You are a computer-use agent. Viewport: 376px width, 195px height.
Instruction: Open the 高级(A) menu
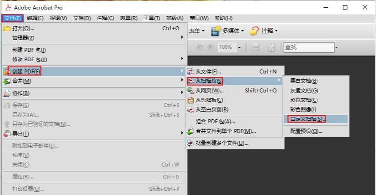[175, 18]
